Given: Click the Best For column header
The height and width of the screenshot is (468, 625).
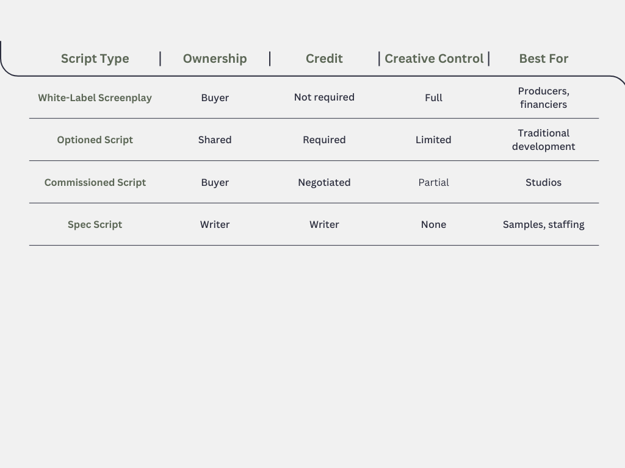Looking at the screenshot, I should tap(543, 58).
